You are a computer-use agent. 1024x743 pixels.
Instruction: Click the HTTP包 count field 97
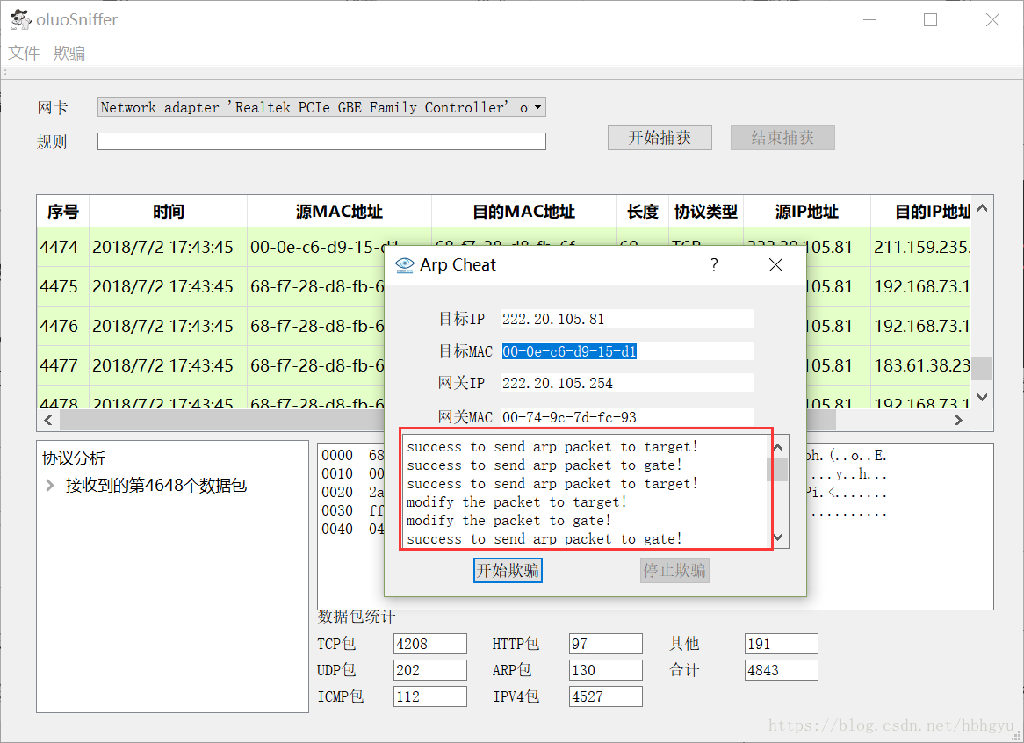[x=605, y=644]
